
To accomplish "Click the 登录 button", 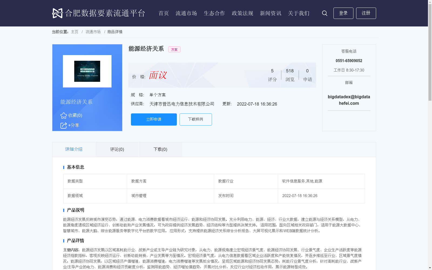I will click(x=343, y=13).
